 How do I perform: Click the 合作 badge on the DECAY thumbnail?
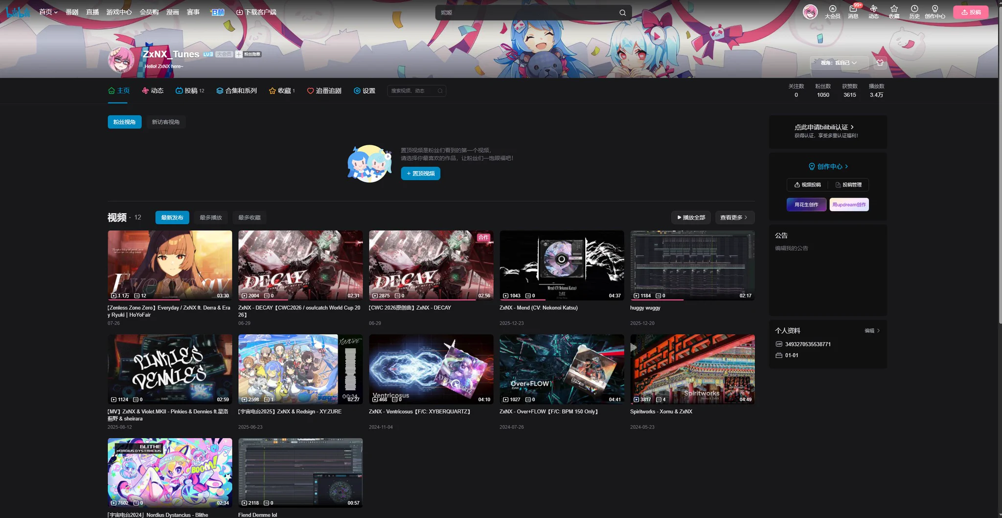point(483,237)
